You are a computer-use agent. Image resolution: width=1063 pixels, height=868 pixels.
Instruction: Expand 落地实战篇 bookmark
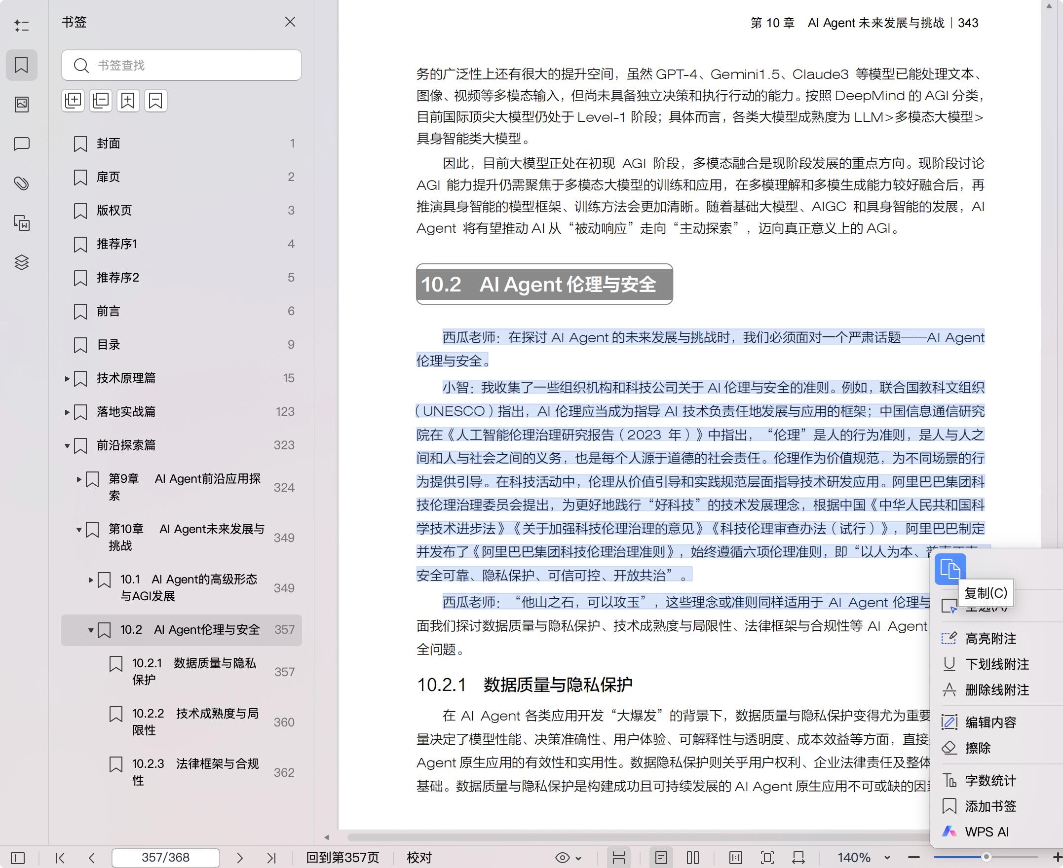(x=67, y=412)
